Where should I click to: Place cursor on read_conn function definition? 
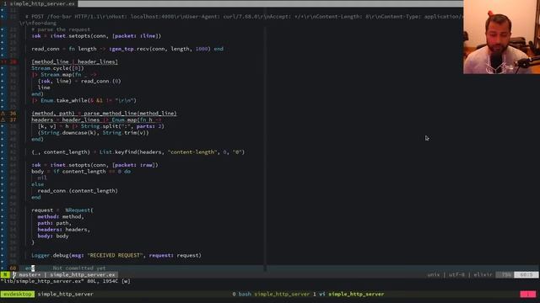[127, 49]
